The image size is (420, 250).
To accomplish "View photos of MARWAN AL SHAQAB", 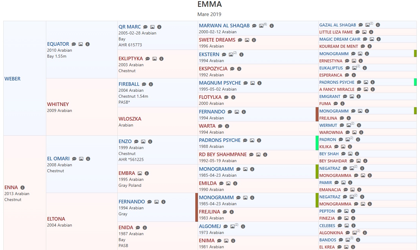I will pyautogui.click(x=261, y=26).
